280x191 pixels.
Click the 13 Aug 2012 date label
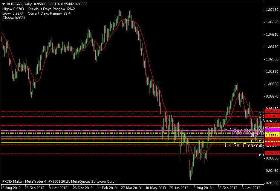click(11, 187)
